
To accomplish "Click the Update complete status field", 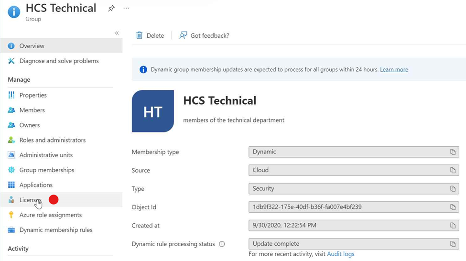I will click(354, 244).
